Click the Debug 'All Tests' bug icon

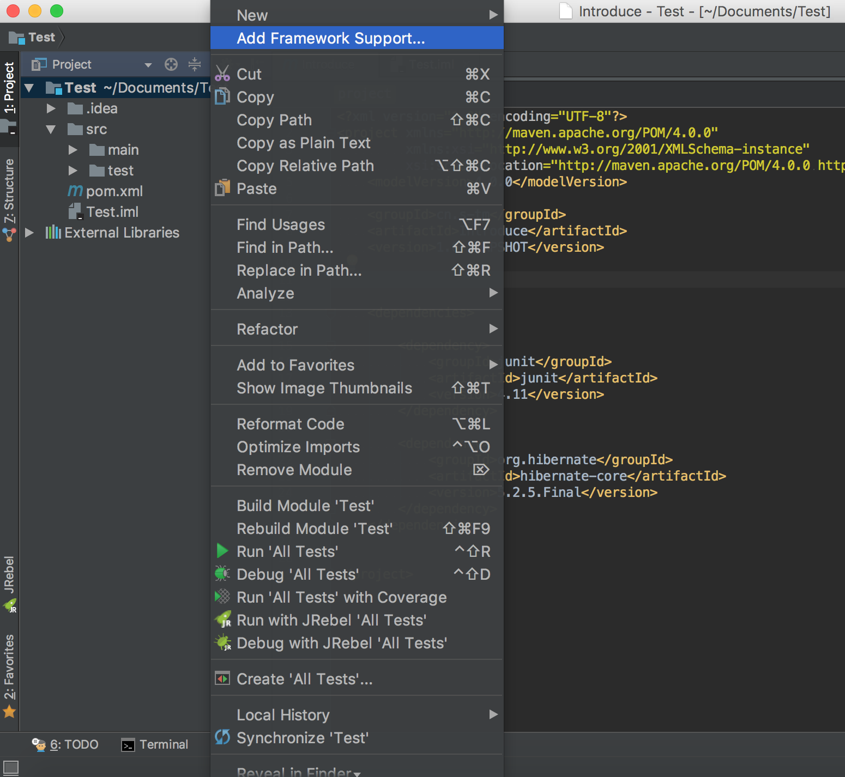[222, 574]
